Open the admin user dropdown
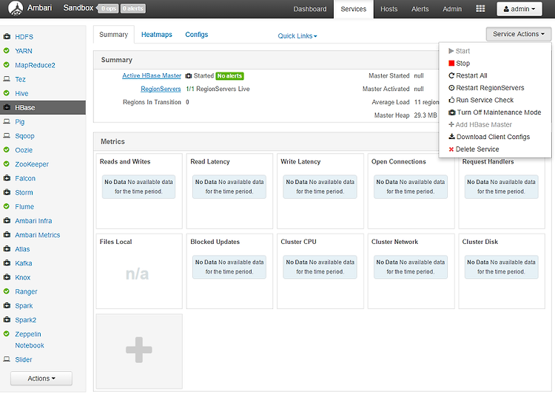 pyautogui.click(x=519, y=9)
